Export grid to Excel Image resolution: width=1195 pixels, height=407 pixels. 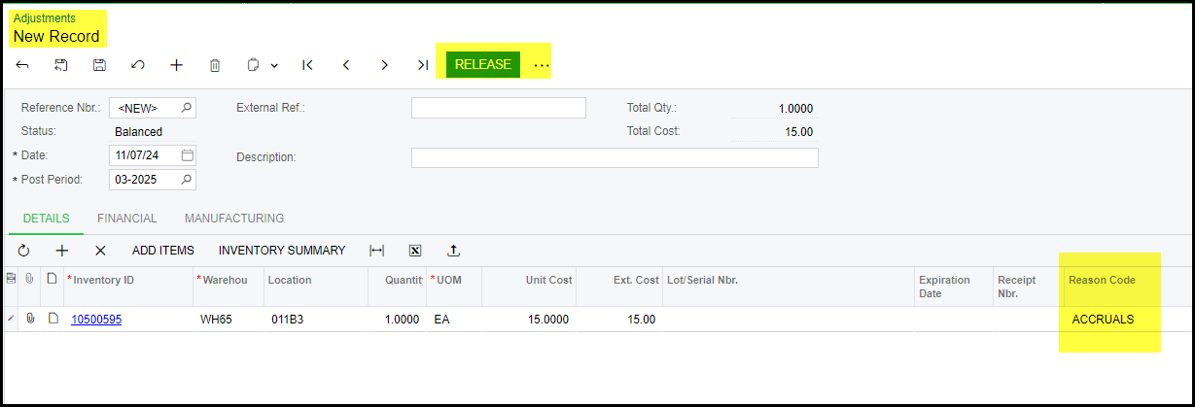415,251
